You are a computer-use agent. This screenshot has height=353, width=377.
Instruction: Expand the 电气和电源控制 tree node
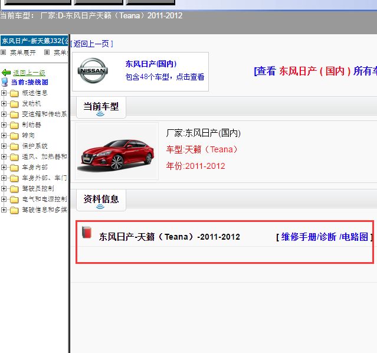tap(4, 199)
